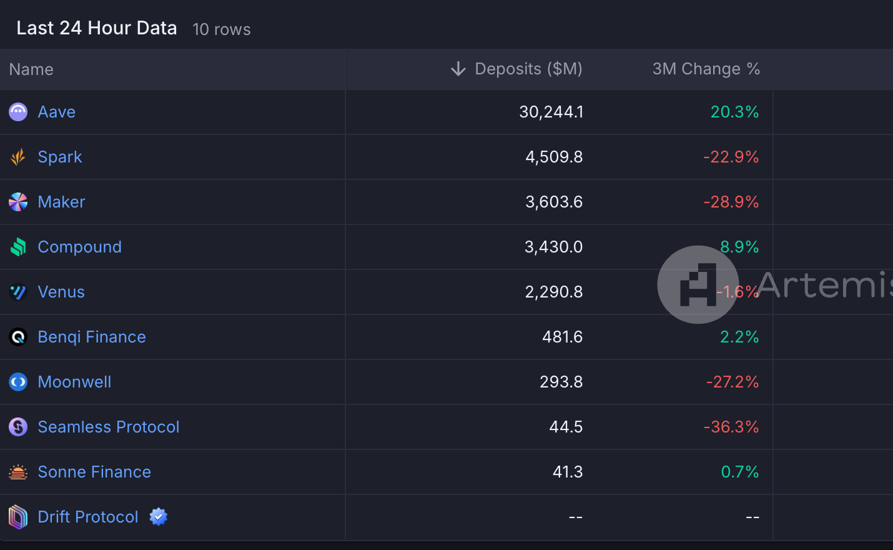893x550 pixels.
Task: Click the Venus protocol logo icon
Action: click(x=18, y=292)
